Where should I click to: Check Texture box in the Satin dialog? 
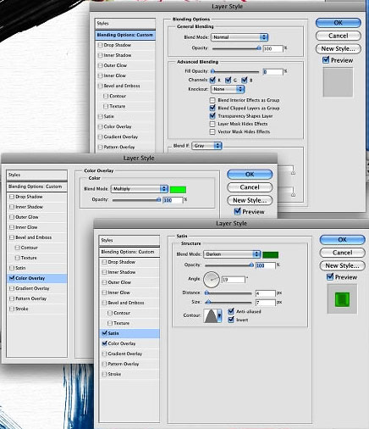(110, 323)
